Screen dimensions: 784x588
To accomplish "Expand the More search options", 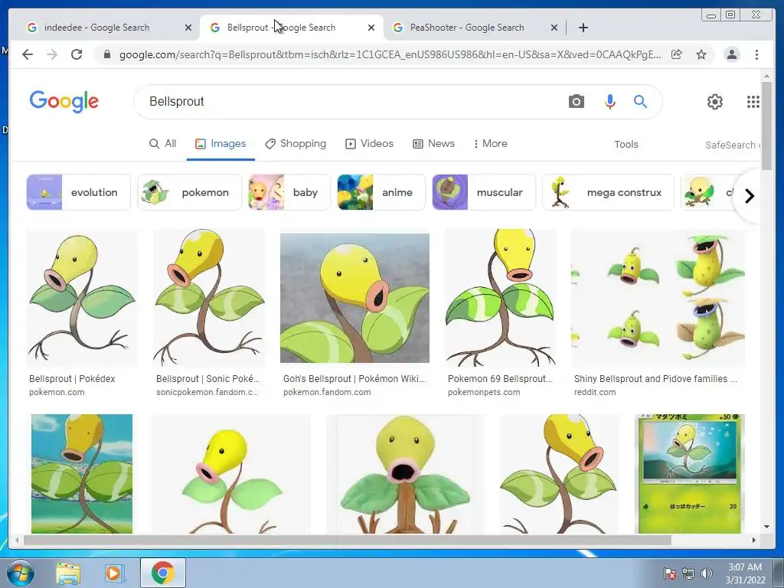I will point(490,144).
